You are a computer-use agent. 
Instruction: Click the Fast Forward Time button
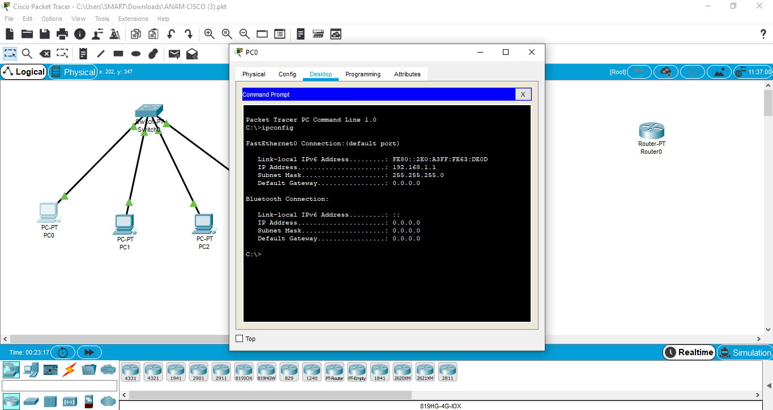point(89,352)
